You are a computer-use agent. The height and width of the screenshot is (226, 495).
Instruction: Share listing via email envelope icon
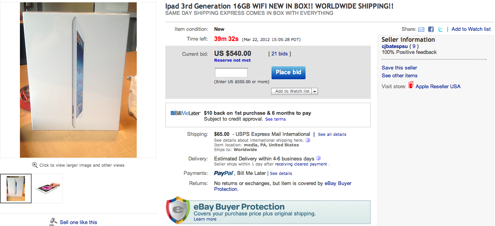point(421,29)
